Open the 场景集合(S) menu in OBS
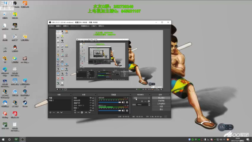Image resolution: width=252 pixels, height=142 pixels. pos(85,26)
